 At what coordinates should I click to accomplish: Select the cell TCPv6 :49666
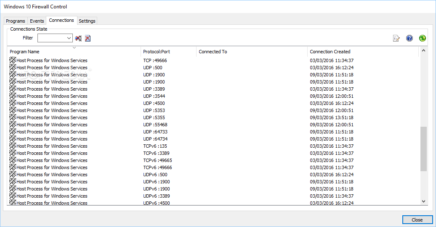point(158,167)
